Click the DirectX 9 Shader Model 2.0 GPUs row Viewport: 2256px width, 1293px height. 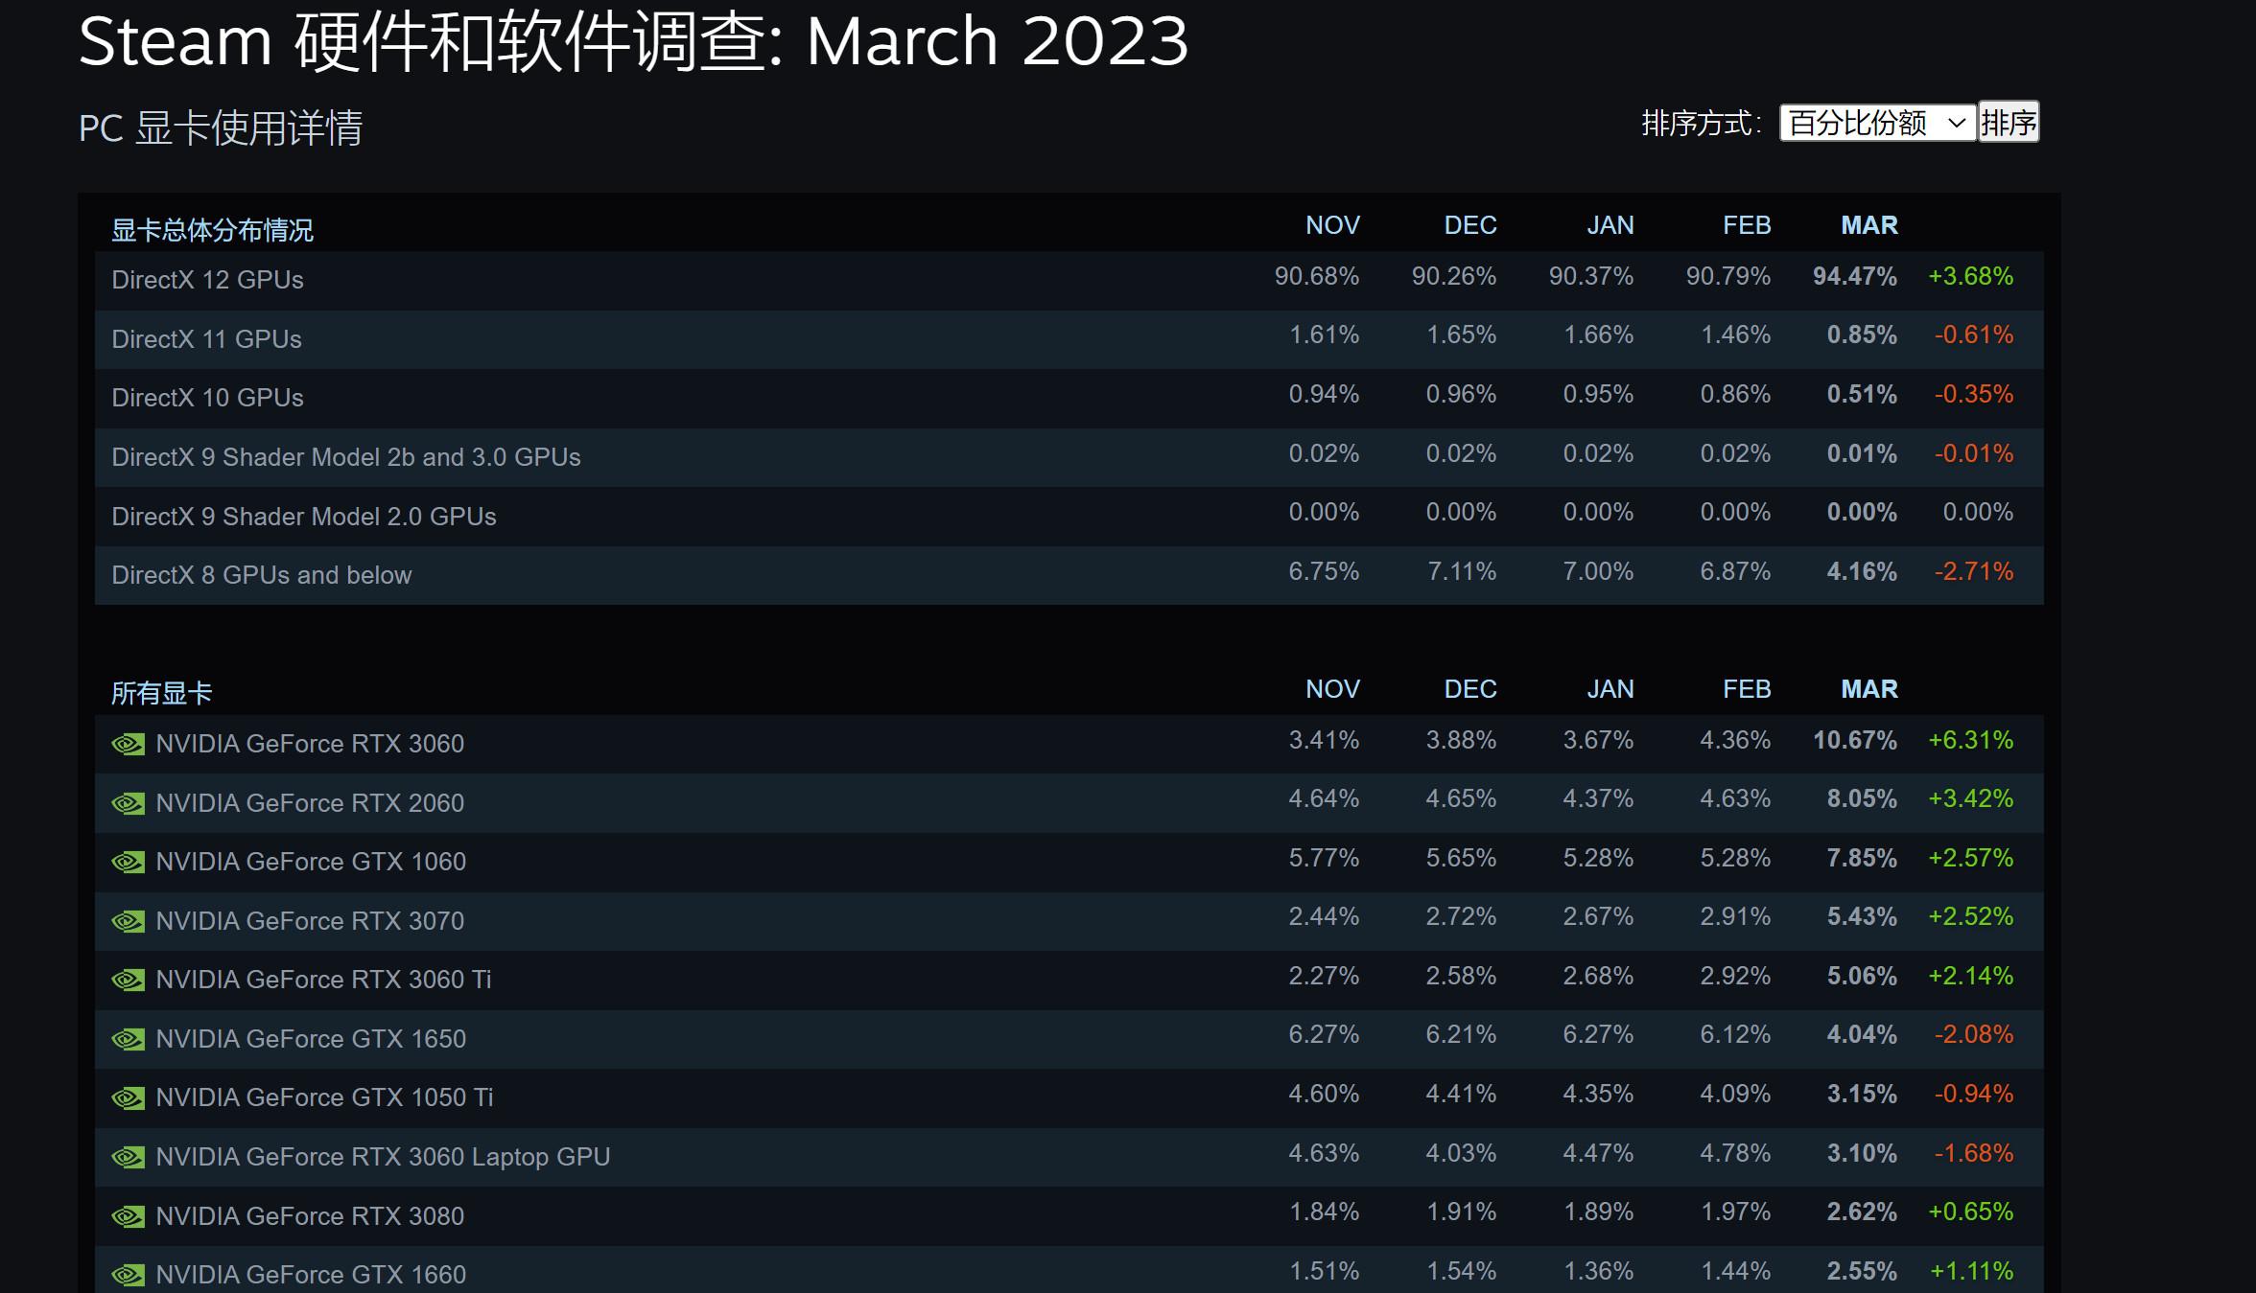(671, 516)
